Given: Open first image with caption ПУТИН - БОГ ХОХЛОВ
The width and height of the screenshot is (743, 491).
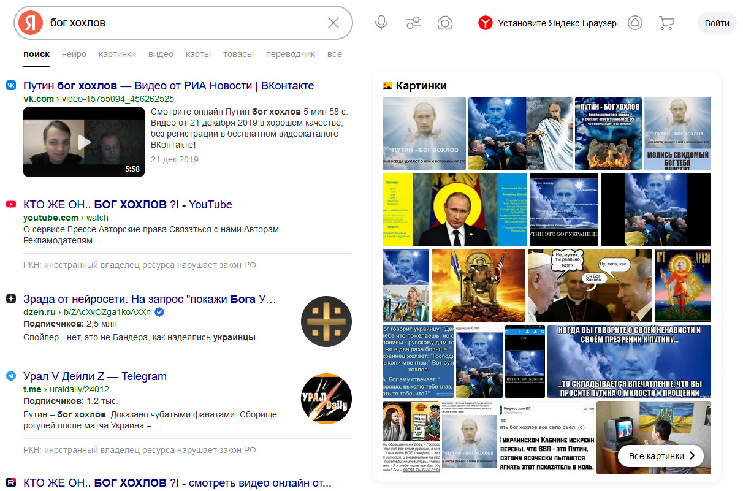Looking at the screenshot, I should 424,133.
